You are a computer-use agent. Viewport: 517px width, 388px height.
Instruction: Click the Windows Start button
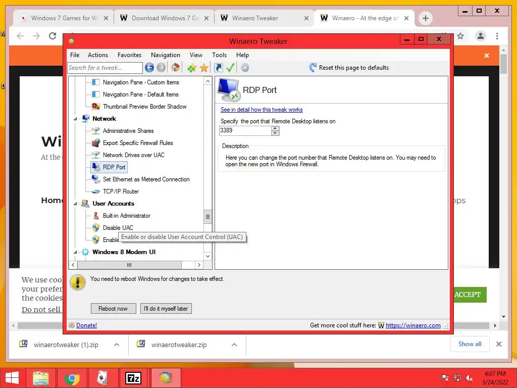pos(12,378)
